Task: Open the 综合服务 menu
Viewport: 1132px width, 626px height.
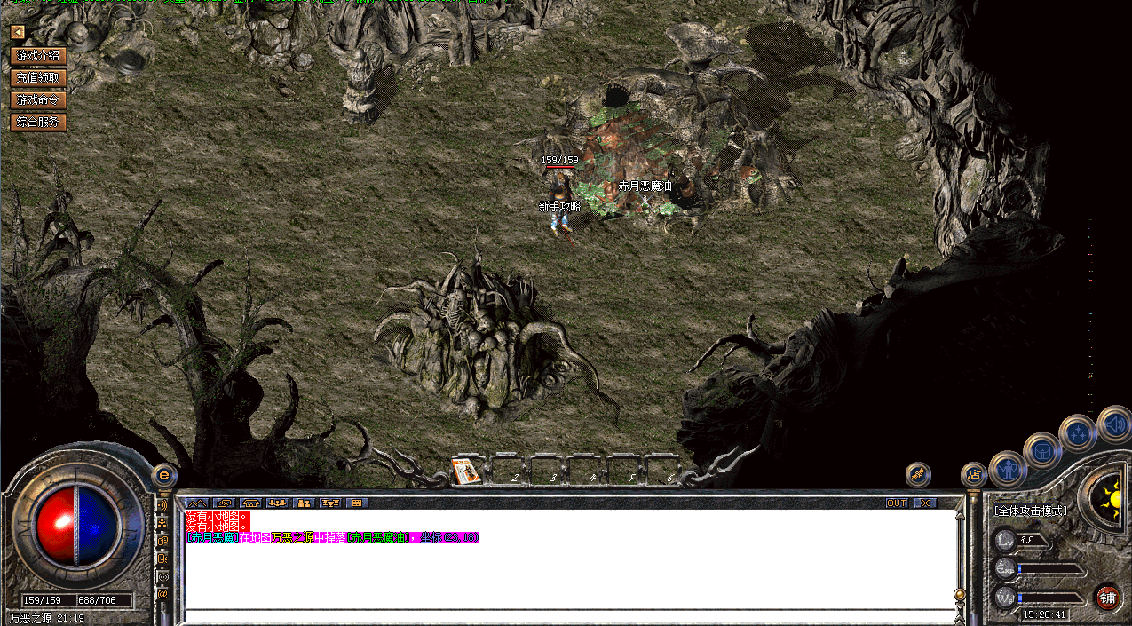Action: (38, 122)
